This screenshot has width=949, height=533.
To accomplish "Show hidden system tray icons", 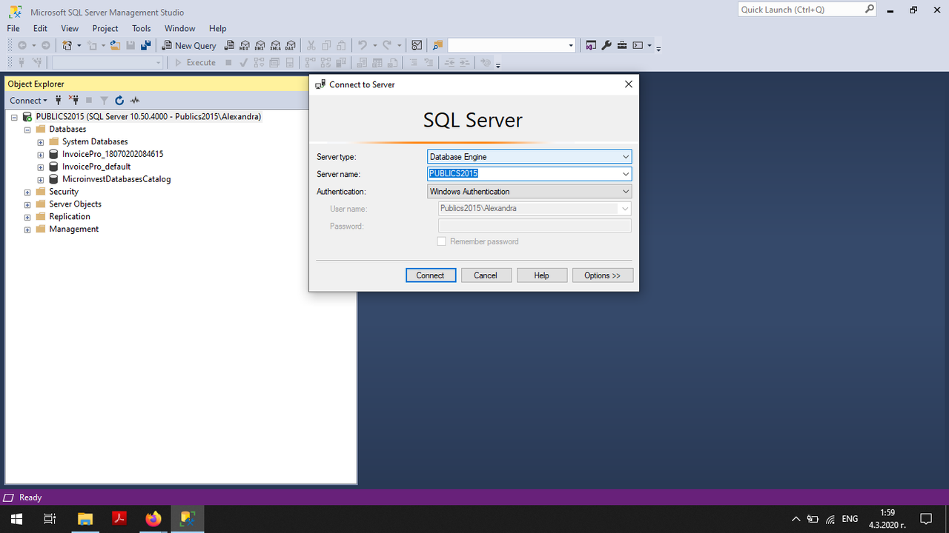I will pos(796,519).
